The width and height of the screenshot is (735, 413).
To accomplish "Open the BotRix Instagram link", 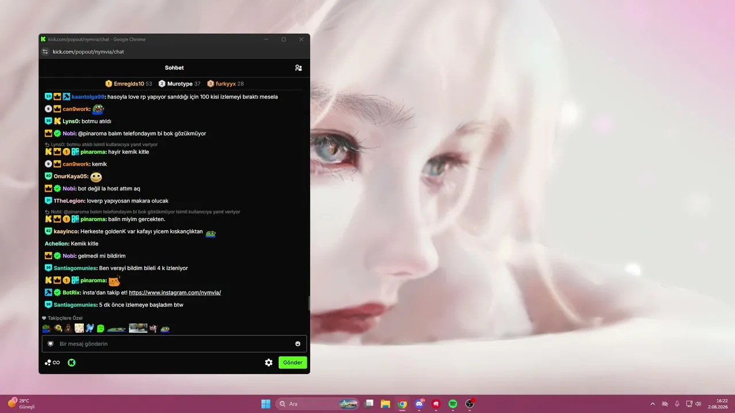I will 175,293.
